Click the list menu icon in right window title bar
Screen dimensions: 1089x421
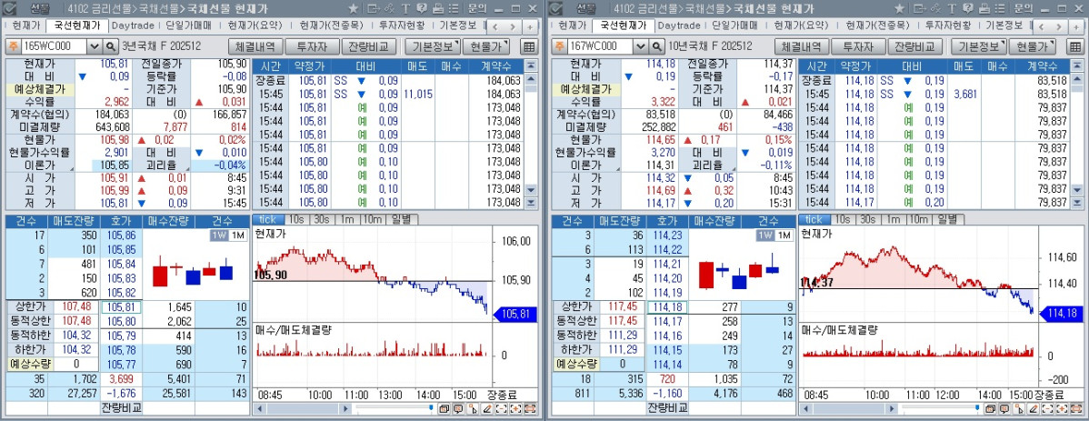[999, 9]
